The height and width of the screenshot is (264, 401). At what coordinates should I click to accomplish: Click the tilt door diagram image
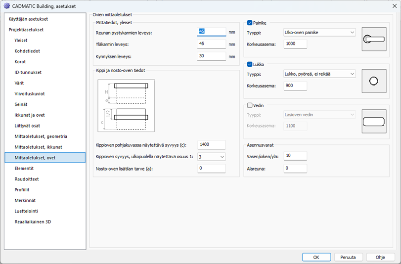[126, 105]
